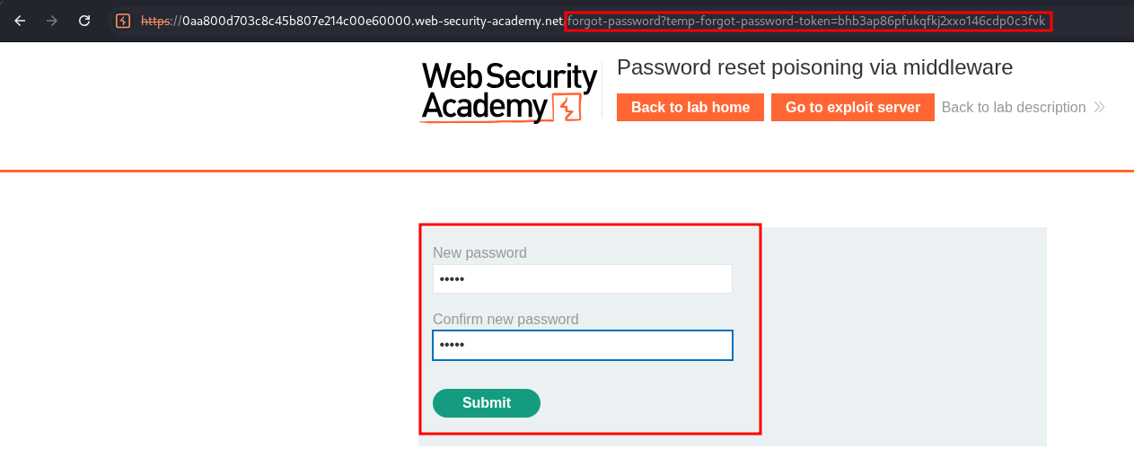The width and height of the screenshot is (1134, 467).
Task: Click the 'New password' field label
Action: coord(479,253)
